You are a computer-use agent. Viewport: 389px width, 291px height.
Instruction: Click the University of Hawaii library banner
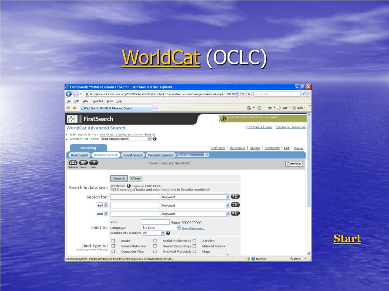[263, 118]
